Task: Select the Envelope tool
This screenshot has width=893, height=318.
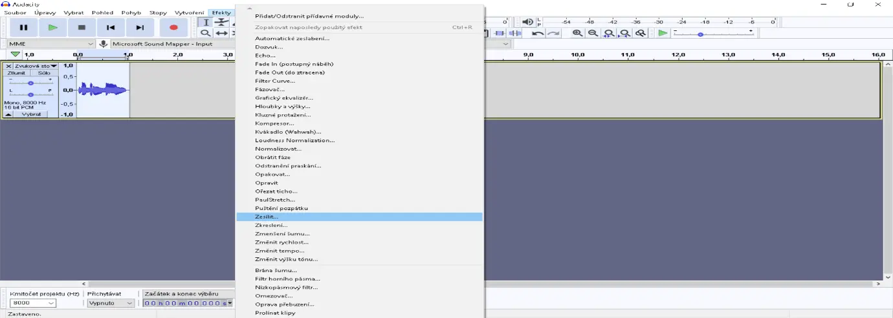Action: (221, 23)
